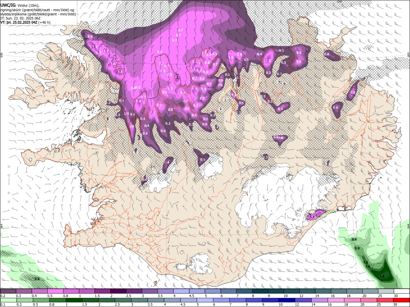
Task: Pick the darkest green swatch between 1 and 1.5
Action: (74, 300)
